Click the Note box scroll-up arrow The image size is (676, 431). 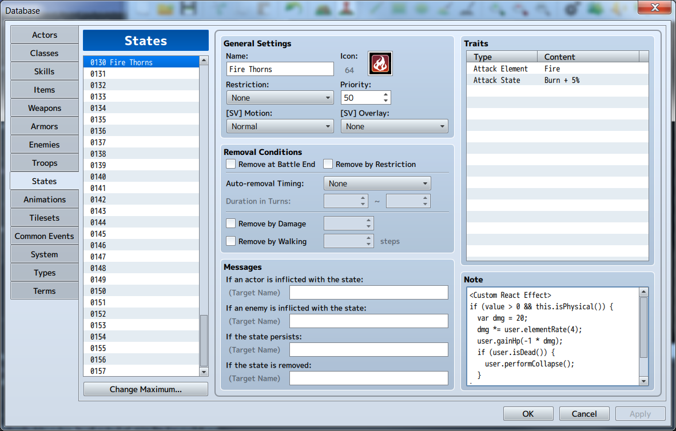tap(643, 292)
